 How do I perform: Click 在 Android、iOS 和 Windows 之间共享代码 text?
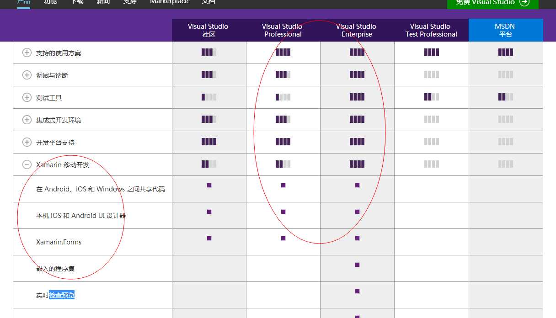[x=101, y=189]
